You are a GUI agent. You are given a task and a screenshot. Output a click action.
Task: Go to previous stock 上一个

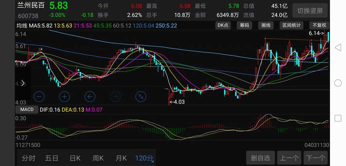pos(289,158)
